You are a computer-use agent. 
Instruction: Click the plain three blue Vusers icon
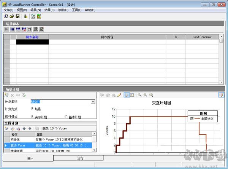pos(12,29)
